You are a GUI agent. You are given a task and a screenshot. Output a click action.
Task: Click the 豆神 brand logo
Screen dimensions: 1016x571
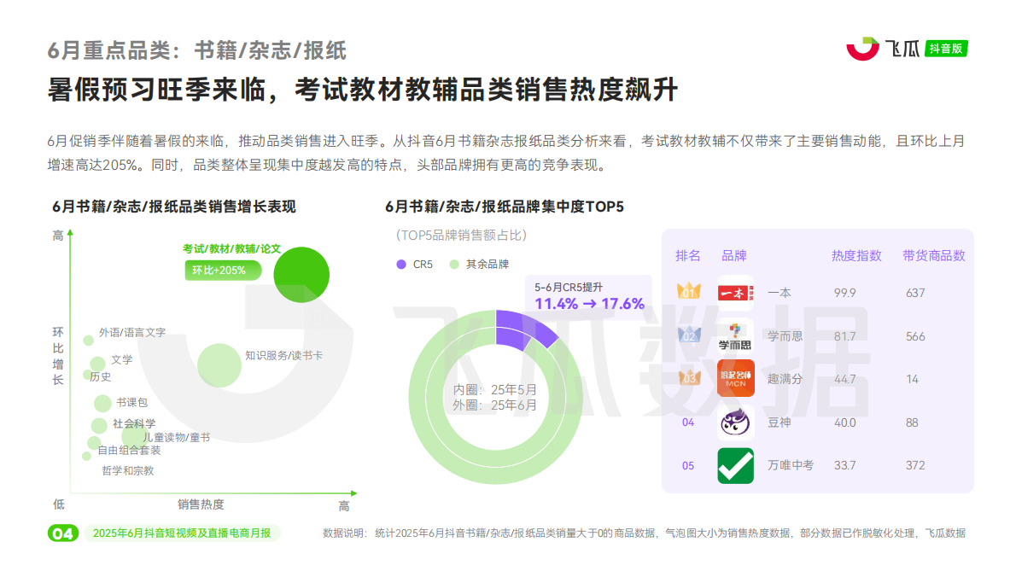(x=735, y=422)
